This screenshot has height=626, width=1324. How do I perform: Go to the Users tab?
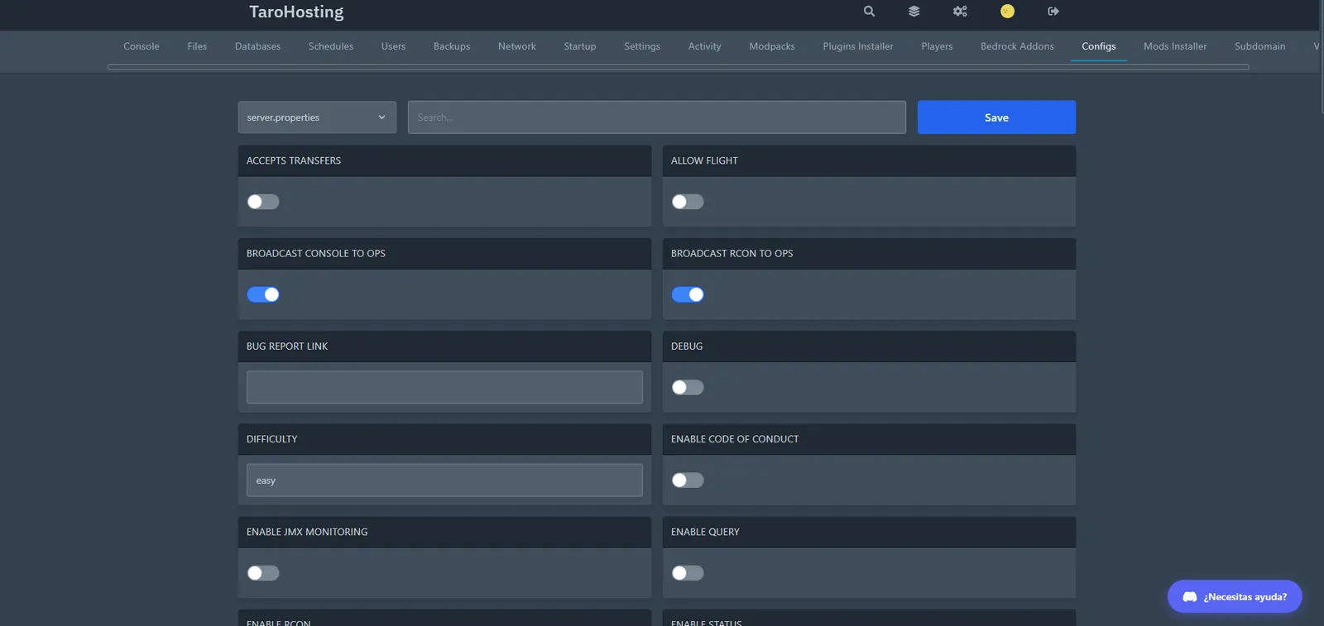[393, 46]
